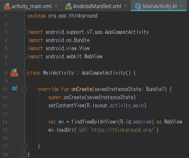
Task: Click line number 14 in the gutter
Action: click(5, 122)
